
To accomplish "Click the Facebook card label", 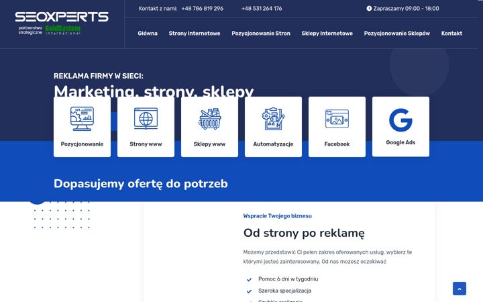I will [337, 144].
